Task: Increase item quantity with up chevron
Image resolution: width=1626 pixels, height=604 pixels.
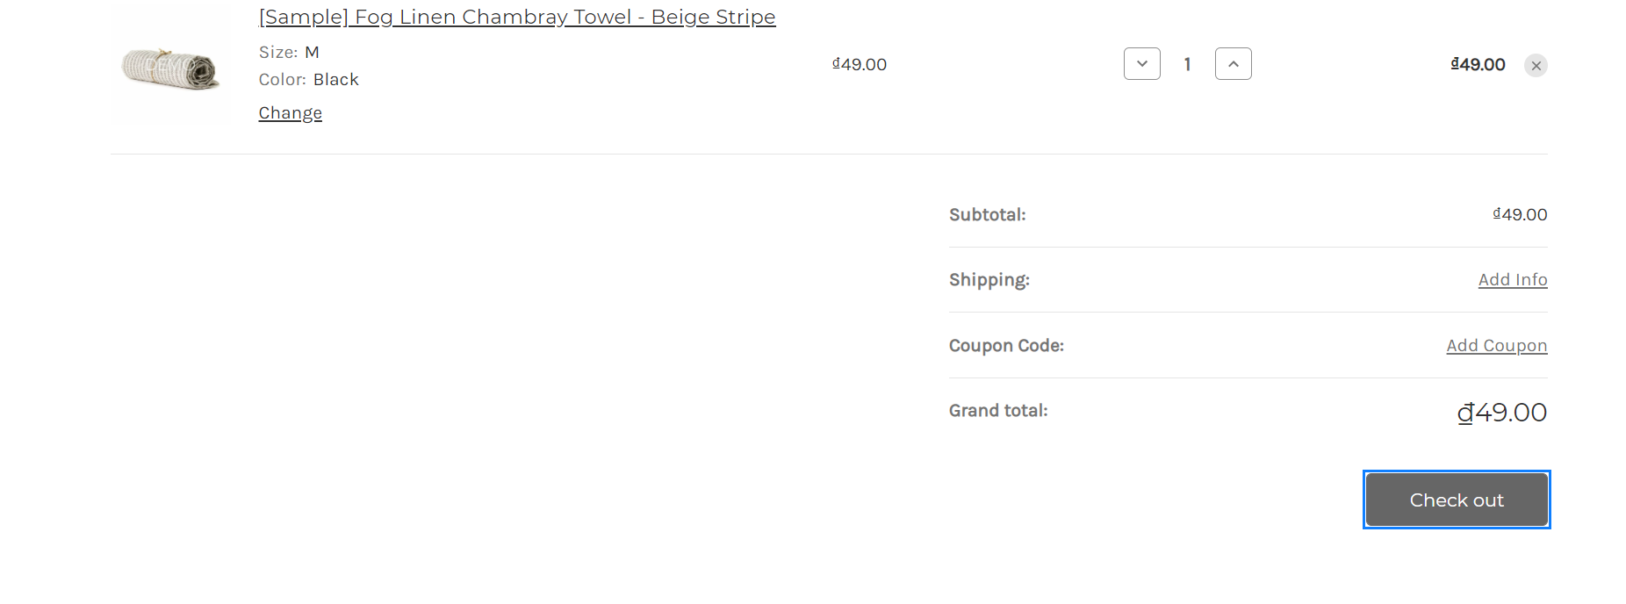Action: tap(1233, 64)
